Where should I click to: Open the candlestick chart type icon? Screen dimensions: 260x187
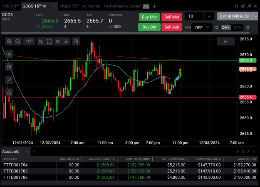coord(41,41)
